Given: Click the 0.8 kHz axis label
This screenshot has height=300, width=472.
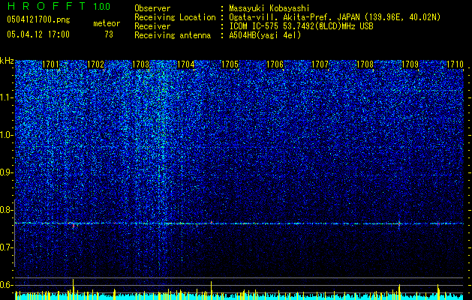Looking at the screenshot, I should pos(6,210).
